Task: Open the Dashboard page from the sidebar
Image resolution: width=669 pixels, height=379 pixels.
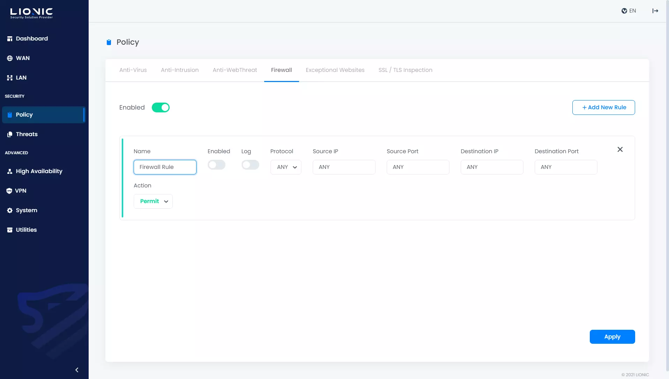Action: pyautogui.click(x=32, y=39)
